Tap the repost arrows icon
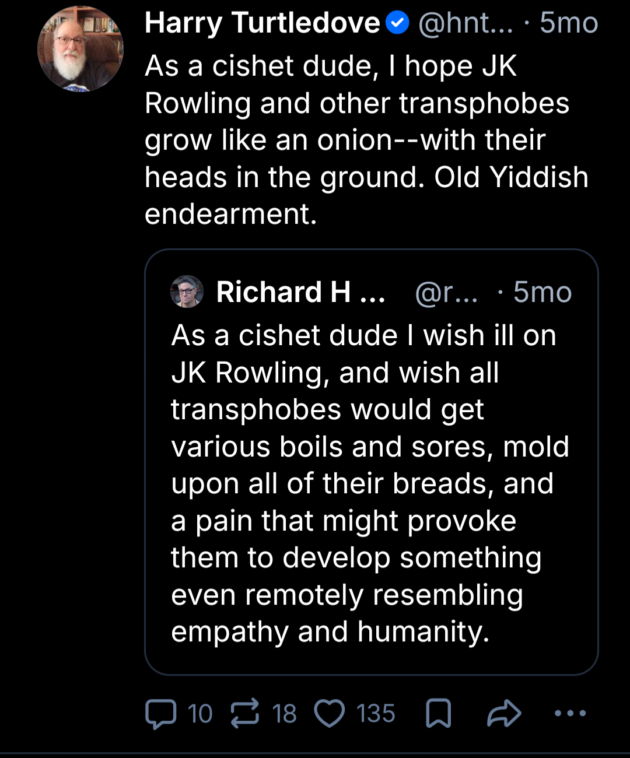The image size is (630, 758). (245, 714)
